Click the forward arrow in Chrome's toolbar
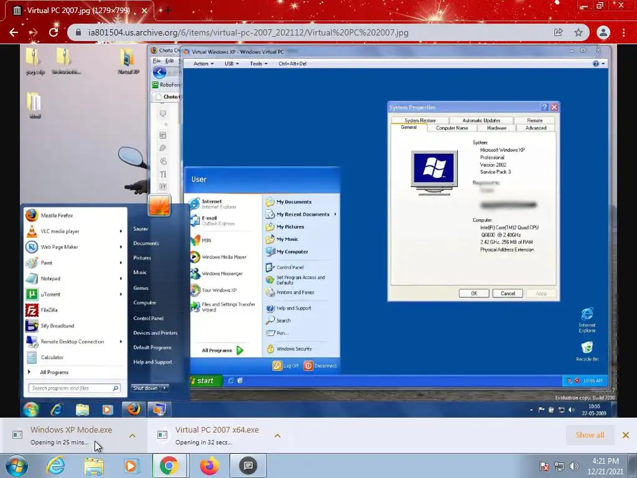 tap(34, 32)
